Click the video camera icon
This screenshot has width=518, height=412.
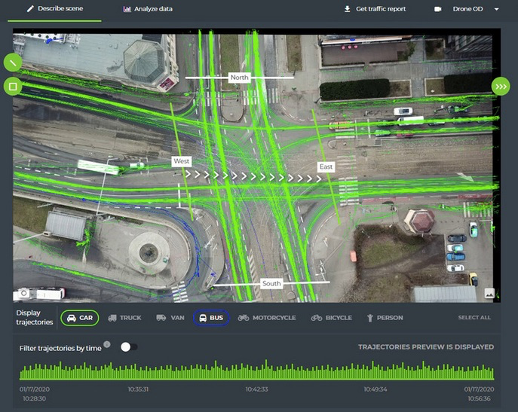tap(438, 9)
